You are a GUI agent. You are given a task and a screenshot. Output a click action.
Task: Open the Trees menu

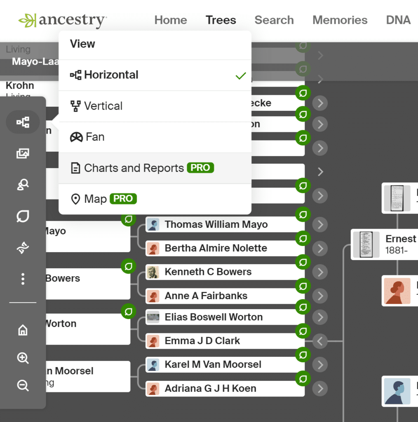(221, 20)
